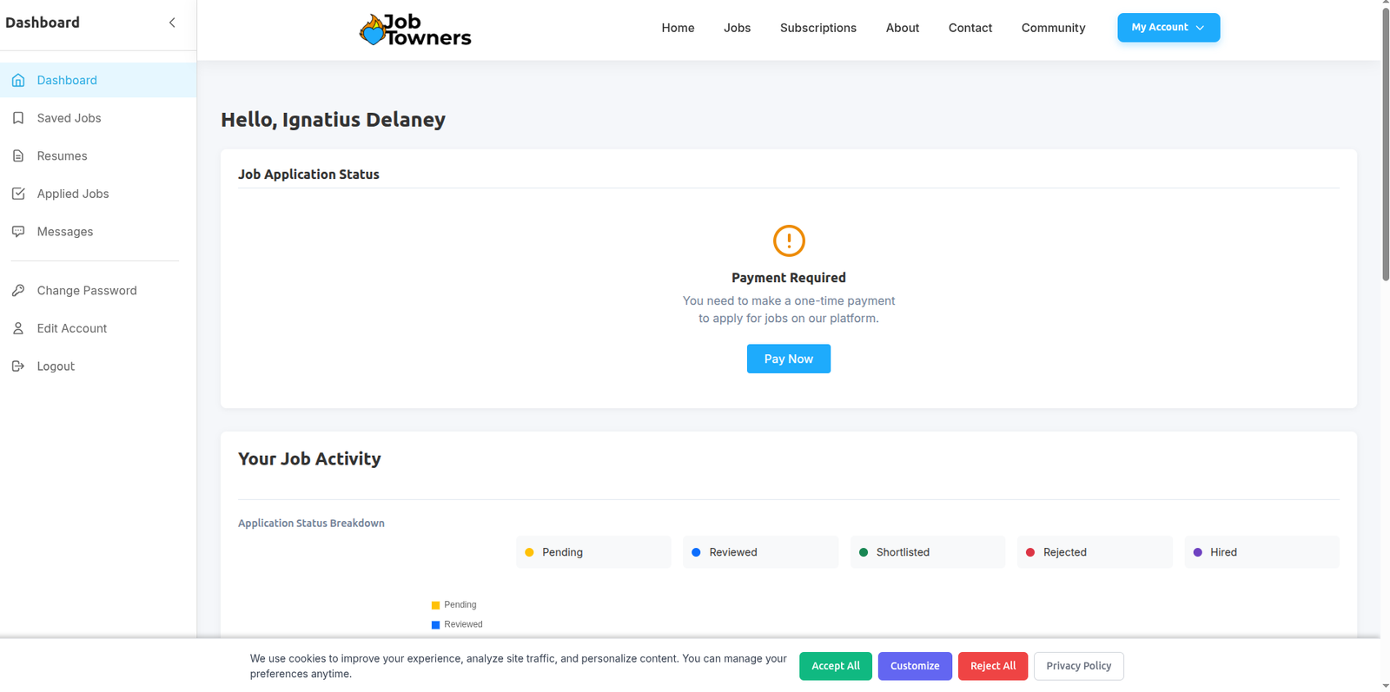The image size is (1390, 692).
Task: Accept All cookies
Action: [835, 666]
